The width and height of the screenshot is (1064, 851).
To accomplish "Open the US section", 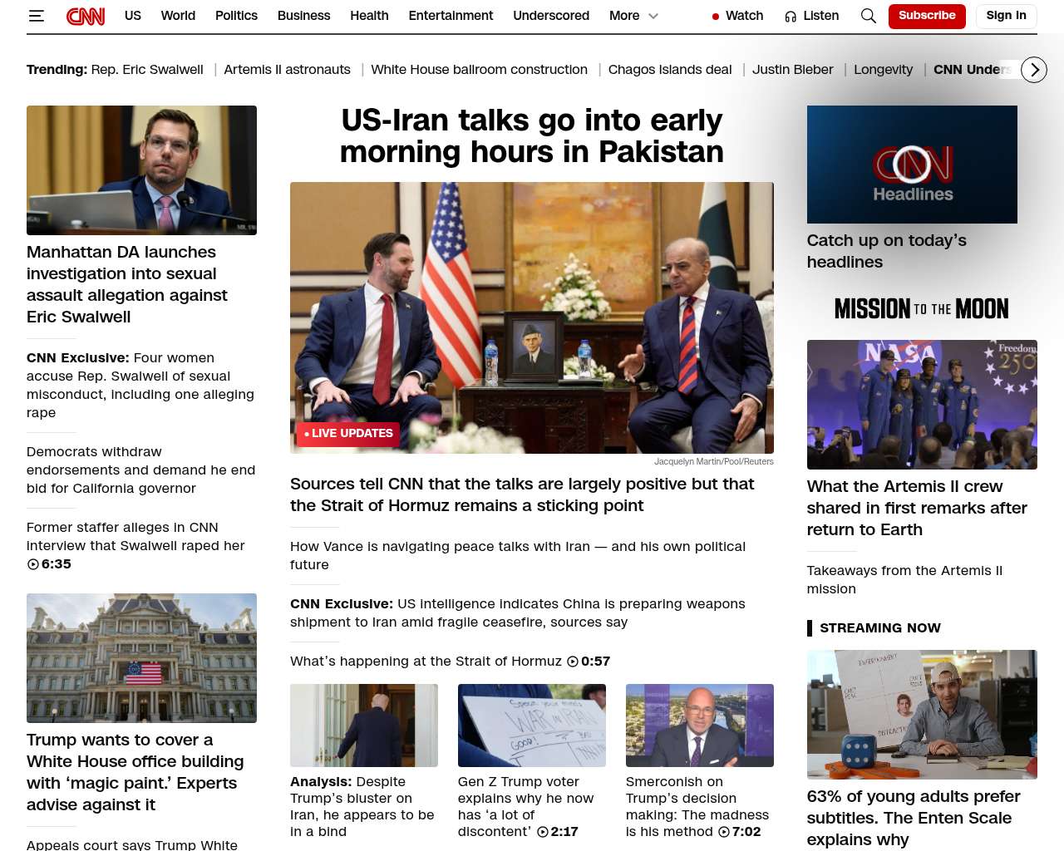I will click(133, 16).
